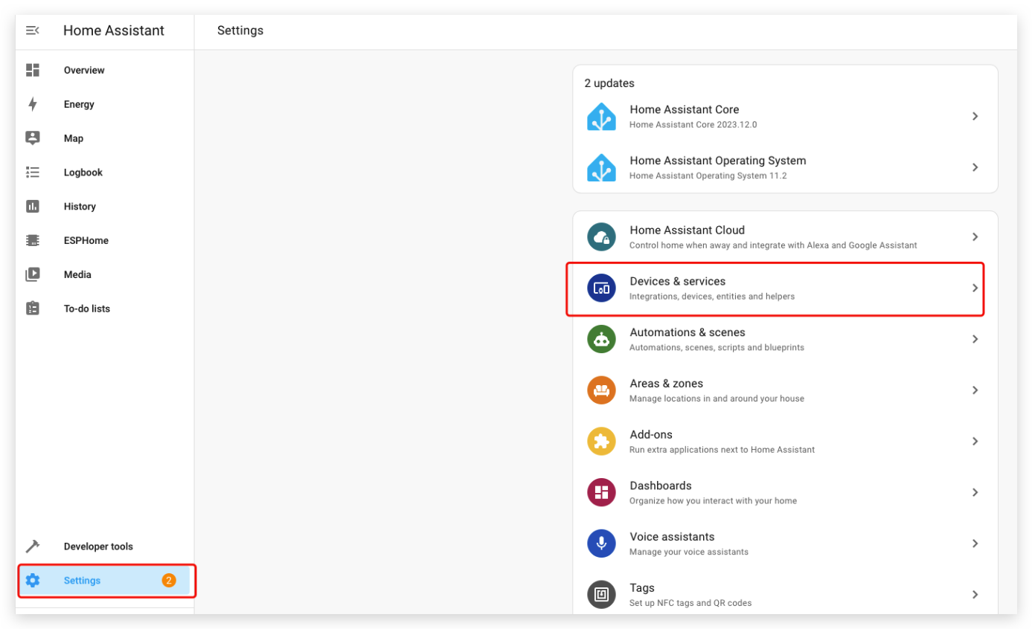Image resolution: width=1032 pixels, height=629 pixels.
Task: Select History in the sidebar
Action: coord(104,206)
